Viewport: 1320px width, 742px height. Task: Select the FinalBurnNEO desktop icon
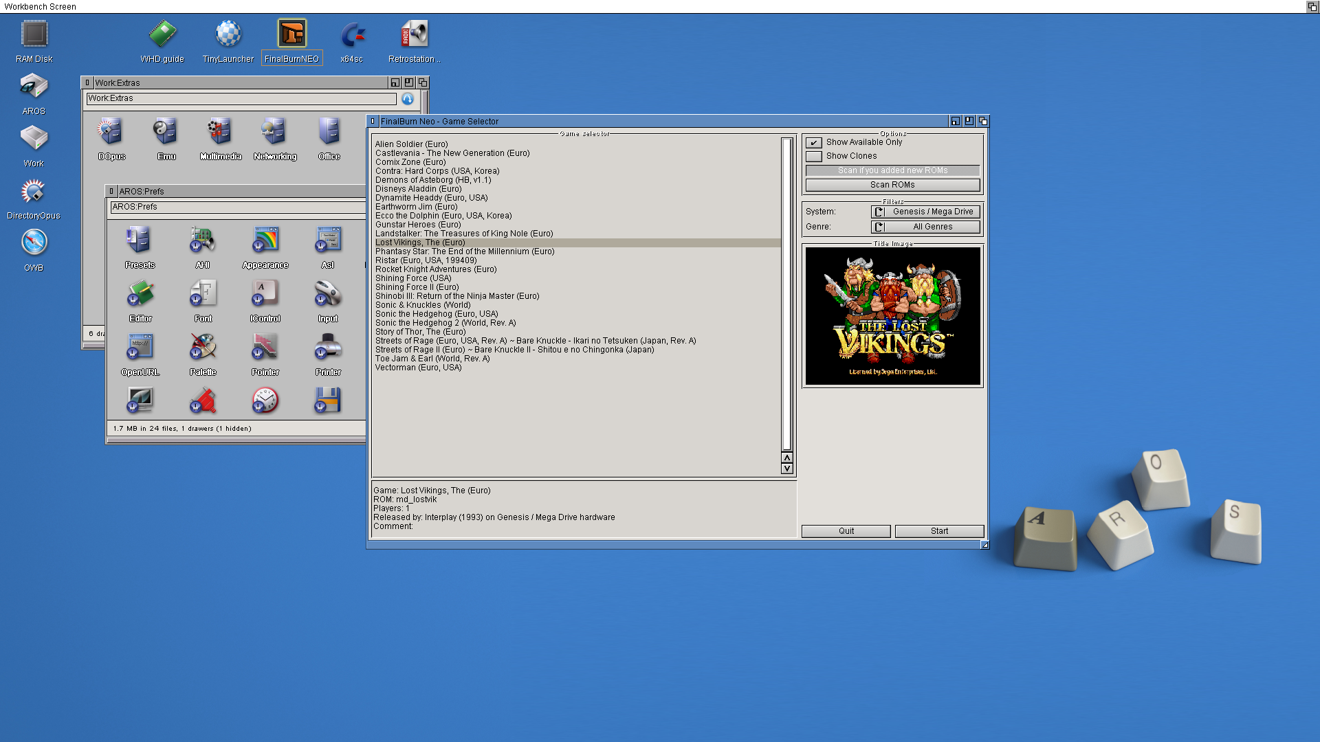(291, 42)
